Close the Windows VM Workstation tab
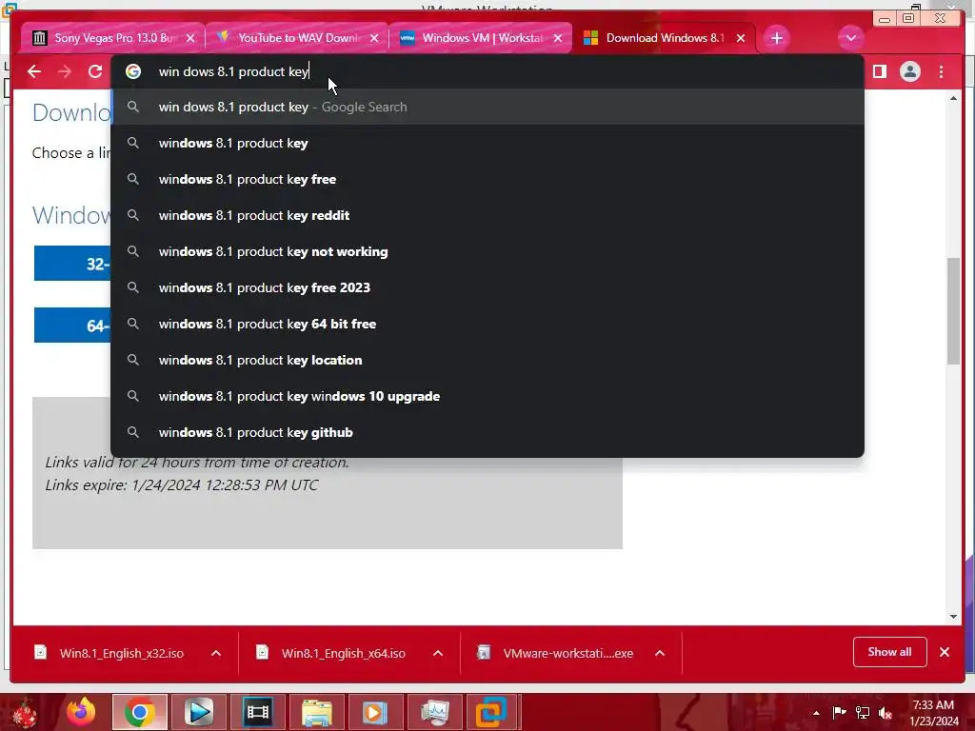The height and width of the screenshot is (731, 975). (x=558, y=38)
